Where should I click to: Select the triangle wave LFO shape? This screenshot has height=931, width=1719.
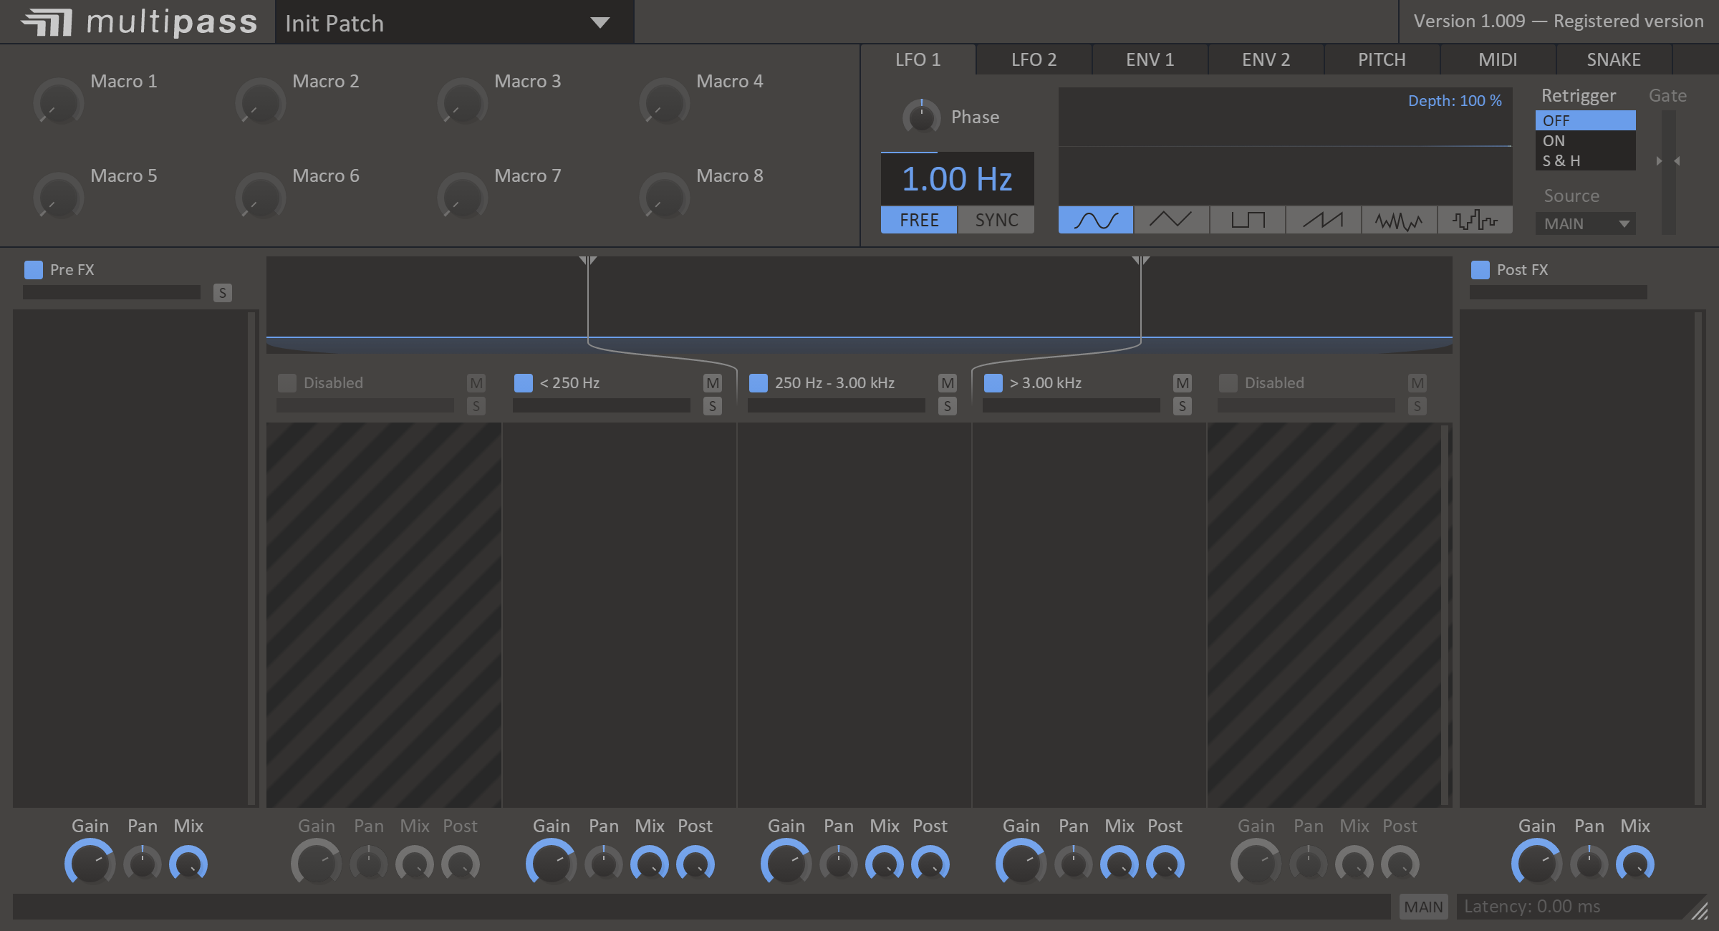pyautogui.click(x=1171, y=220)
